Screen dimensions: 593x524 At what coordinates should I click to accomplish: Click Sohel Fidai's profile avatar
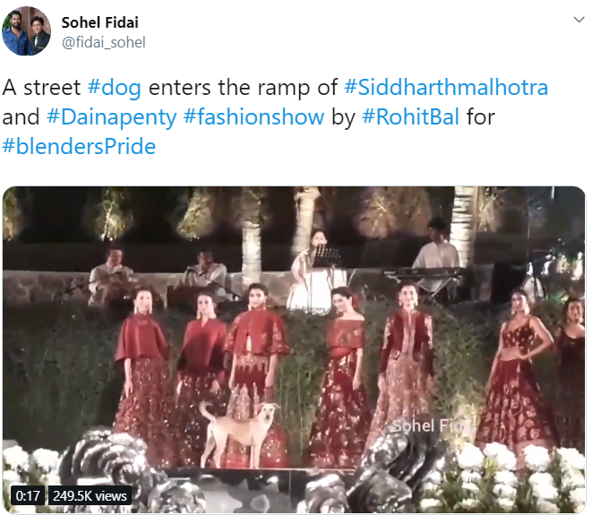[x=26, y=31]
